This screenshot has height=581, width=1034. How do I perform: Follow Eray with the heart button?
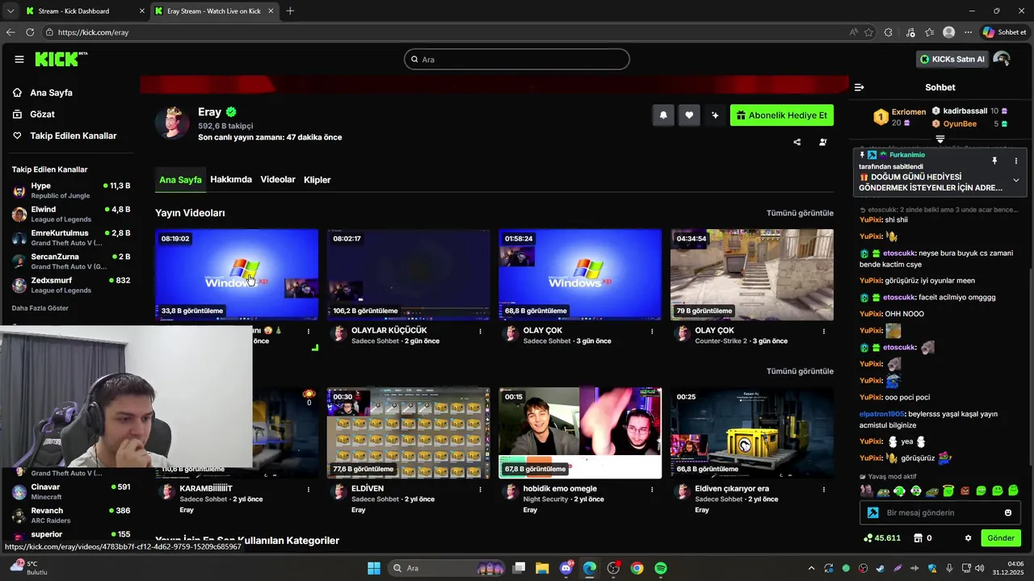689,115
